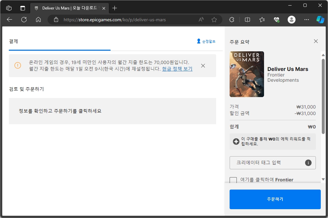328x218 pixels.
Task: Open the Favorites list icon
Action: click(x=262, y=20)
